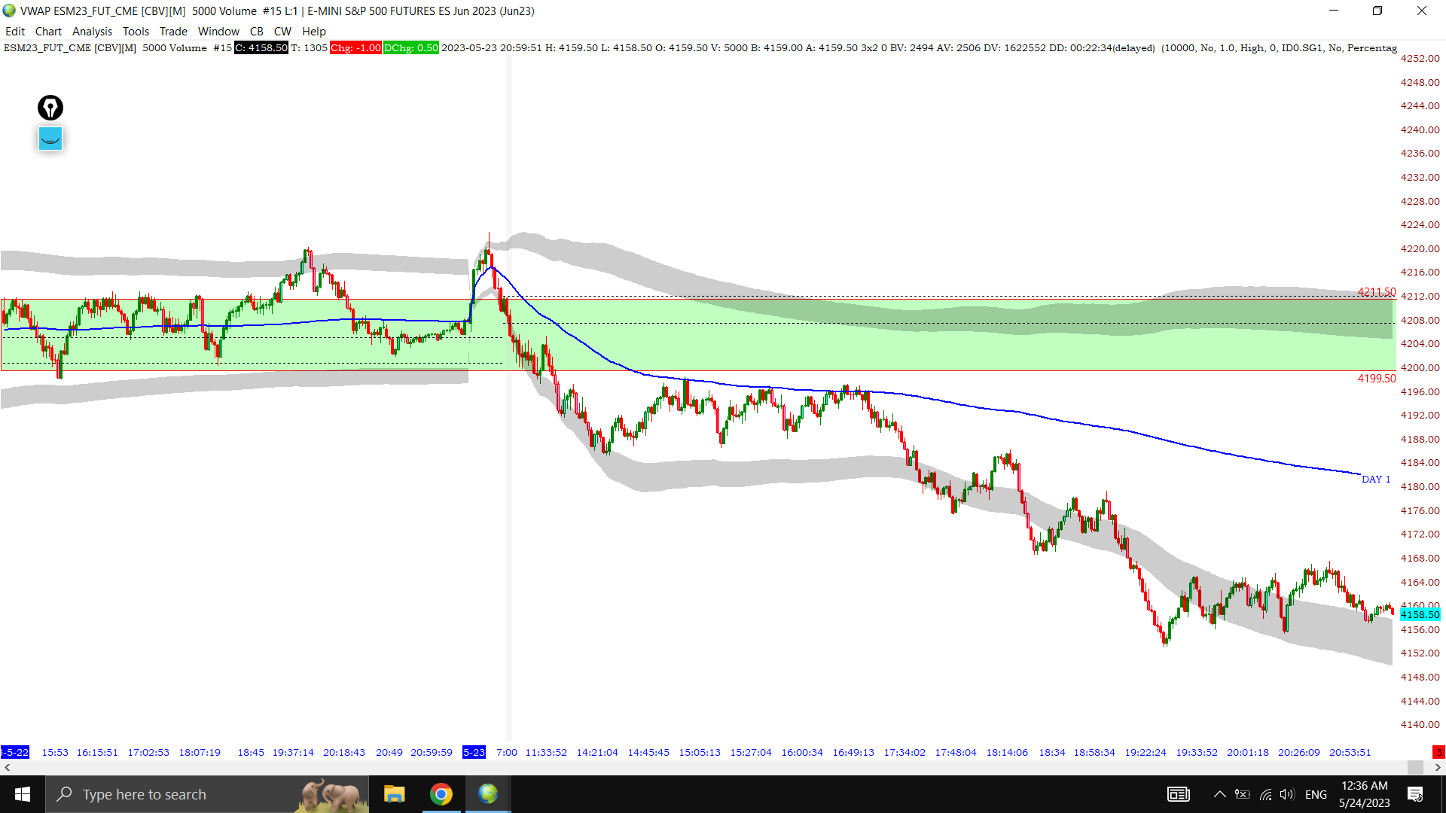The height and width of the screenshot is (813, 1446).
Task: Show hidden system tray icons
Action: (x=1219, y=794)
